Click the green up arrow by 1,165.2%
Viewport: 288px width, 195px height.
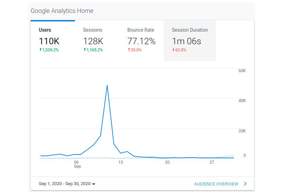[x=85, y=50]
